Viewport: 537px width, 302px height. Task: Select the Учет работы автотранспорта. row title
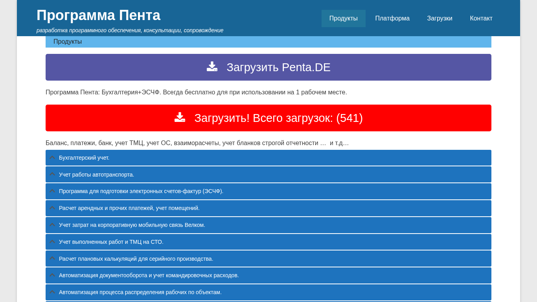(96, 175)
